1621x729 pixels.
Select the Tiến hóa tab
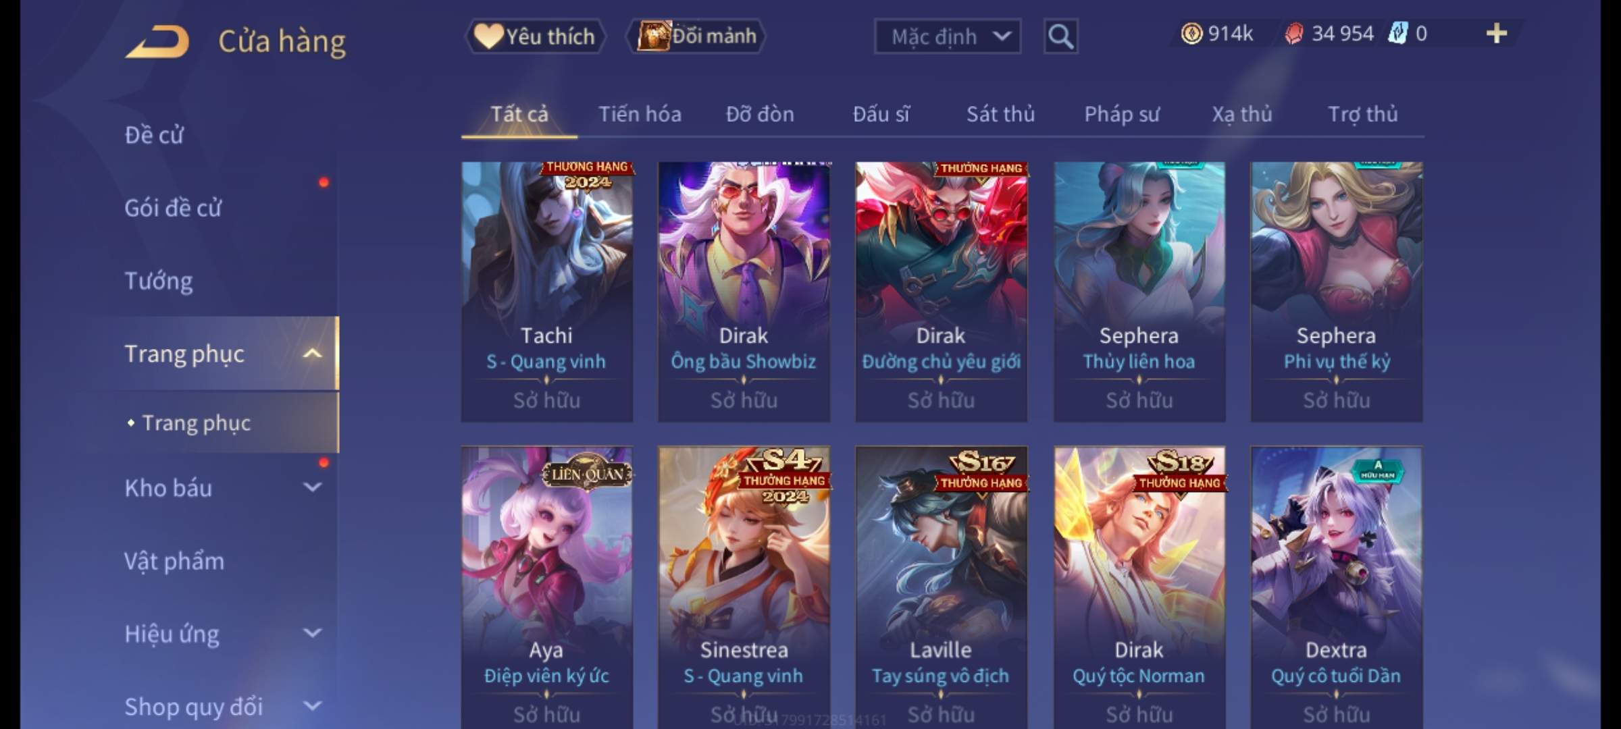point(640,114)
